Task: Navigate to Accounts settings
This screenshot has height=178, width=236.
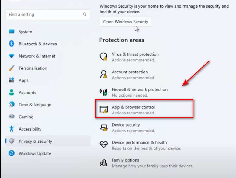Action: pos(27,92)
